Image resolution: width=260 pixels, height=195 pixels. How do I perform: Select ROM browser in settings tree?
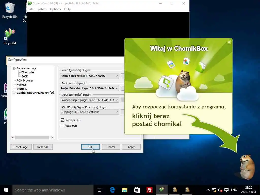pos(25,80)
